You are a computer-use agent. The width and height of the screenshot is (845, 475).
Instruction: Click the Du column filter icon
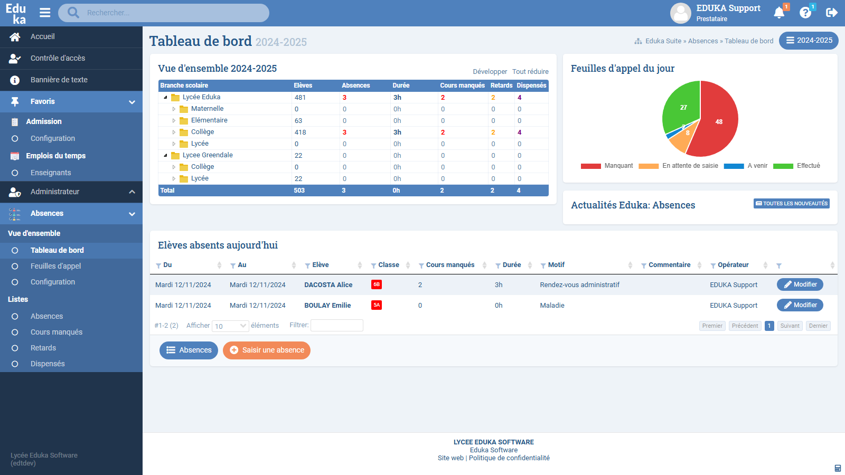coord(158,265)
